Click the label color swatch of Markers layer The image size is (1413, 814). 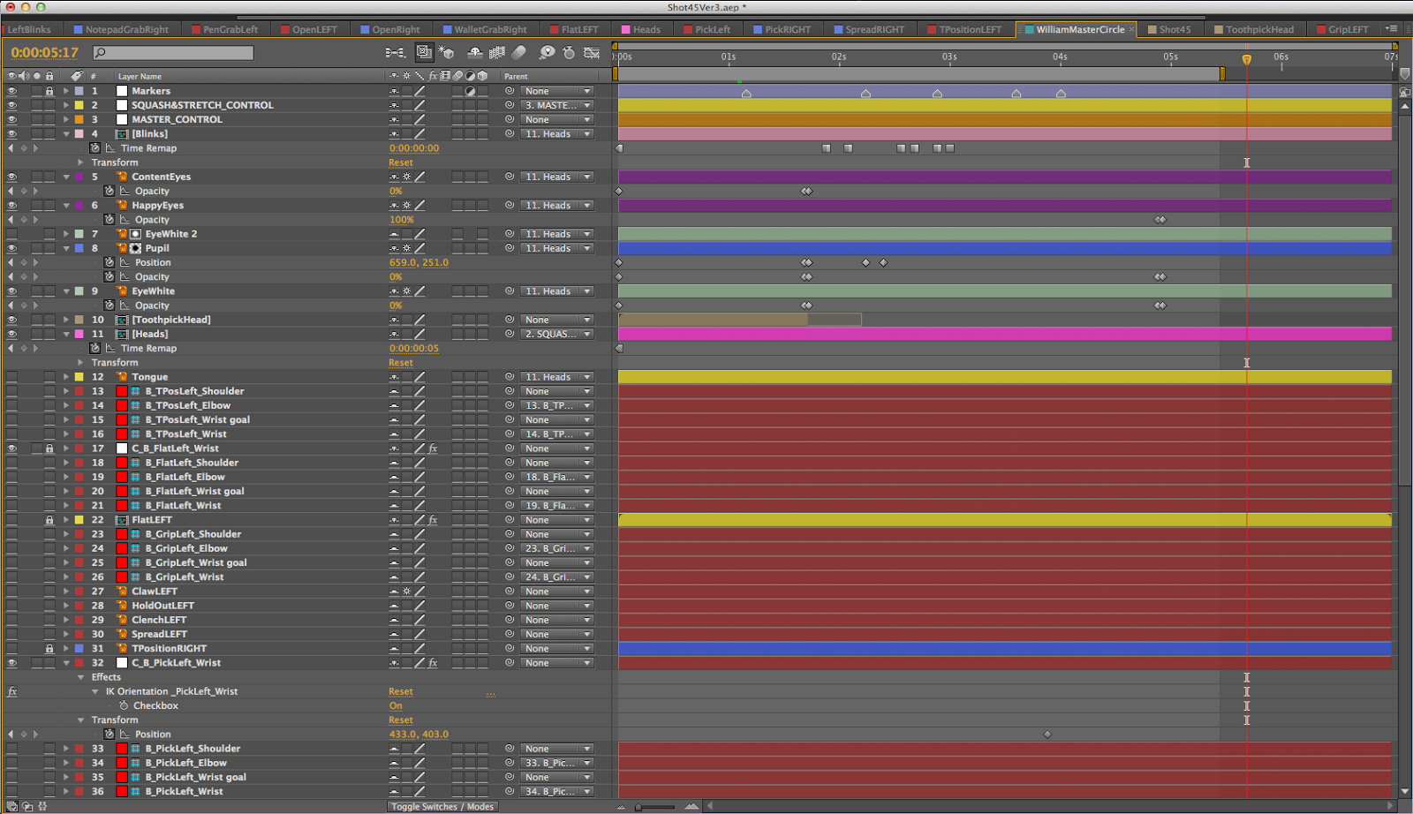(x=79, y=91)
